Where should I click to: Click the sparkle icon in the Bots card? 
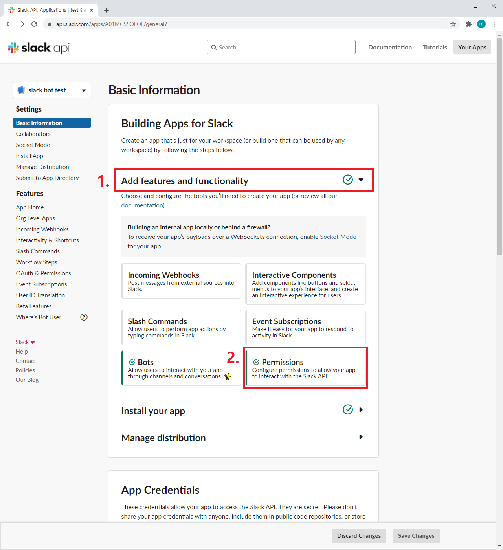coord(228,376)
